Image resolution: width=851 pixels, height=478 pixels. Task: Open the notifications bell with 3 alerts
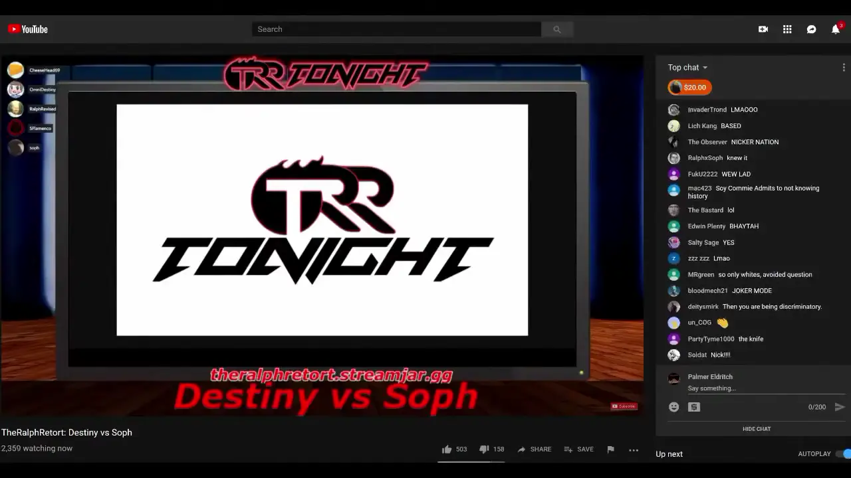(835, 29)
